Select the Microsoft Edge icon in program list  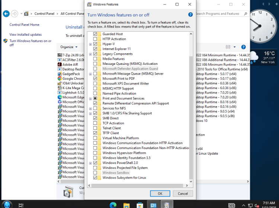60,97
